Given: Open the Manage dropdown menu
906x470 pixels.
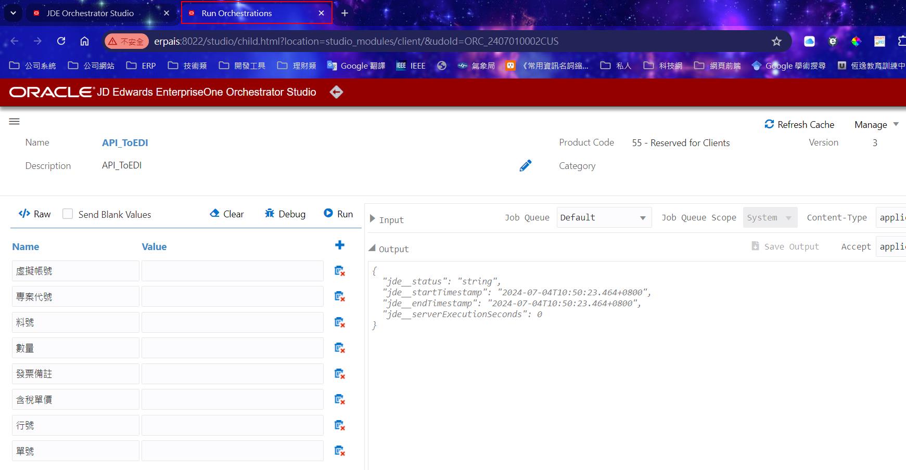Looking at the screenshot, I should 876,124.
